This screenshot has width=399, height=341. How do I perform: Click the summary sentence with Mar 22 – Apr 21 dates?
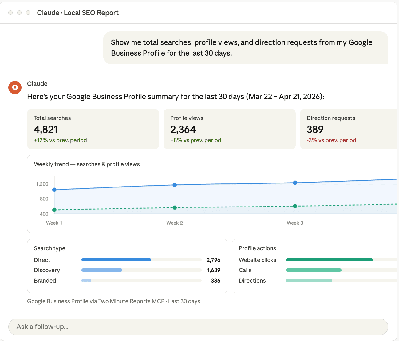pyautogui.click(x=176, y=97)
